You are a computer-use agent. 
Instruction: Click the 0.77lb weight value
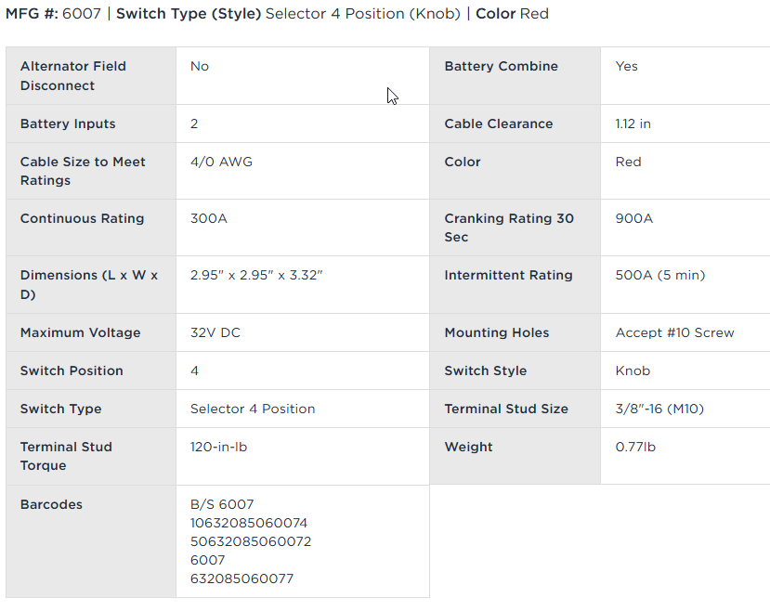tap(635, 447)
